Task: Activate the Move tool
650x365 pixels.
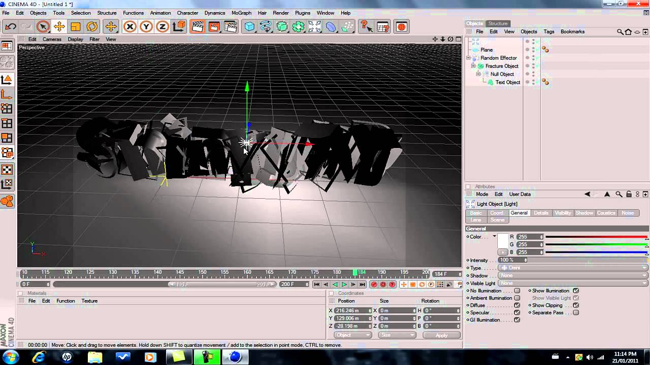Action: point(59,27)
